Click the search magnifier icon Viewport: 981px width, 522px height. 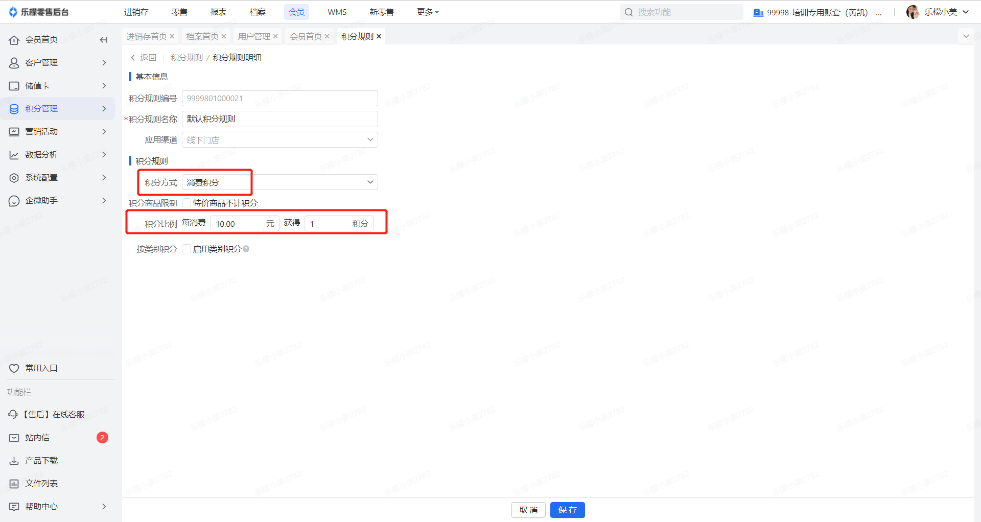[x=629, y=12]
